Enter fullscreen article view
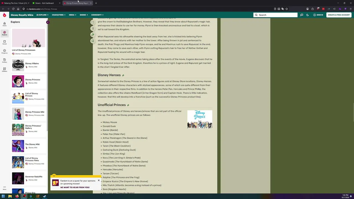 [93, 22]
